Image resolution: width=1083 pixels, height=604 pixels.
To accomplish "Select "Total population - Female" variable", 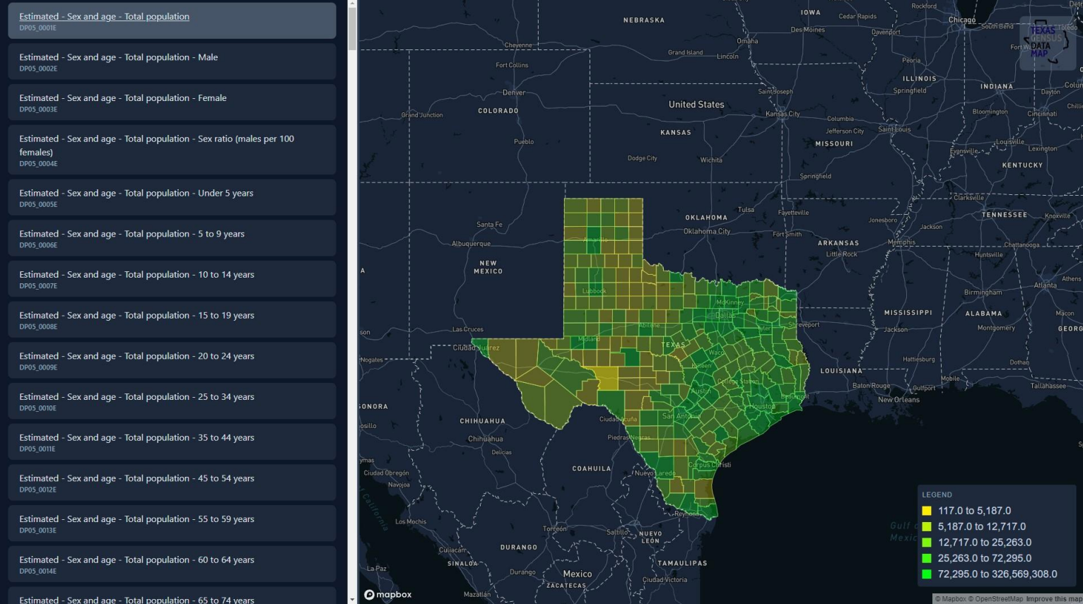I will click(172, 102).
